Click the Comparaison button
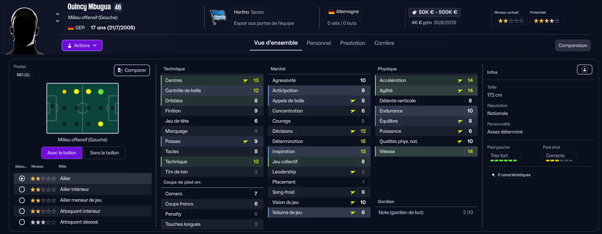Viewport: 602px width, 234px height. [x=572, y=45]
